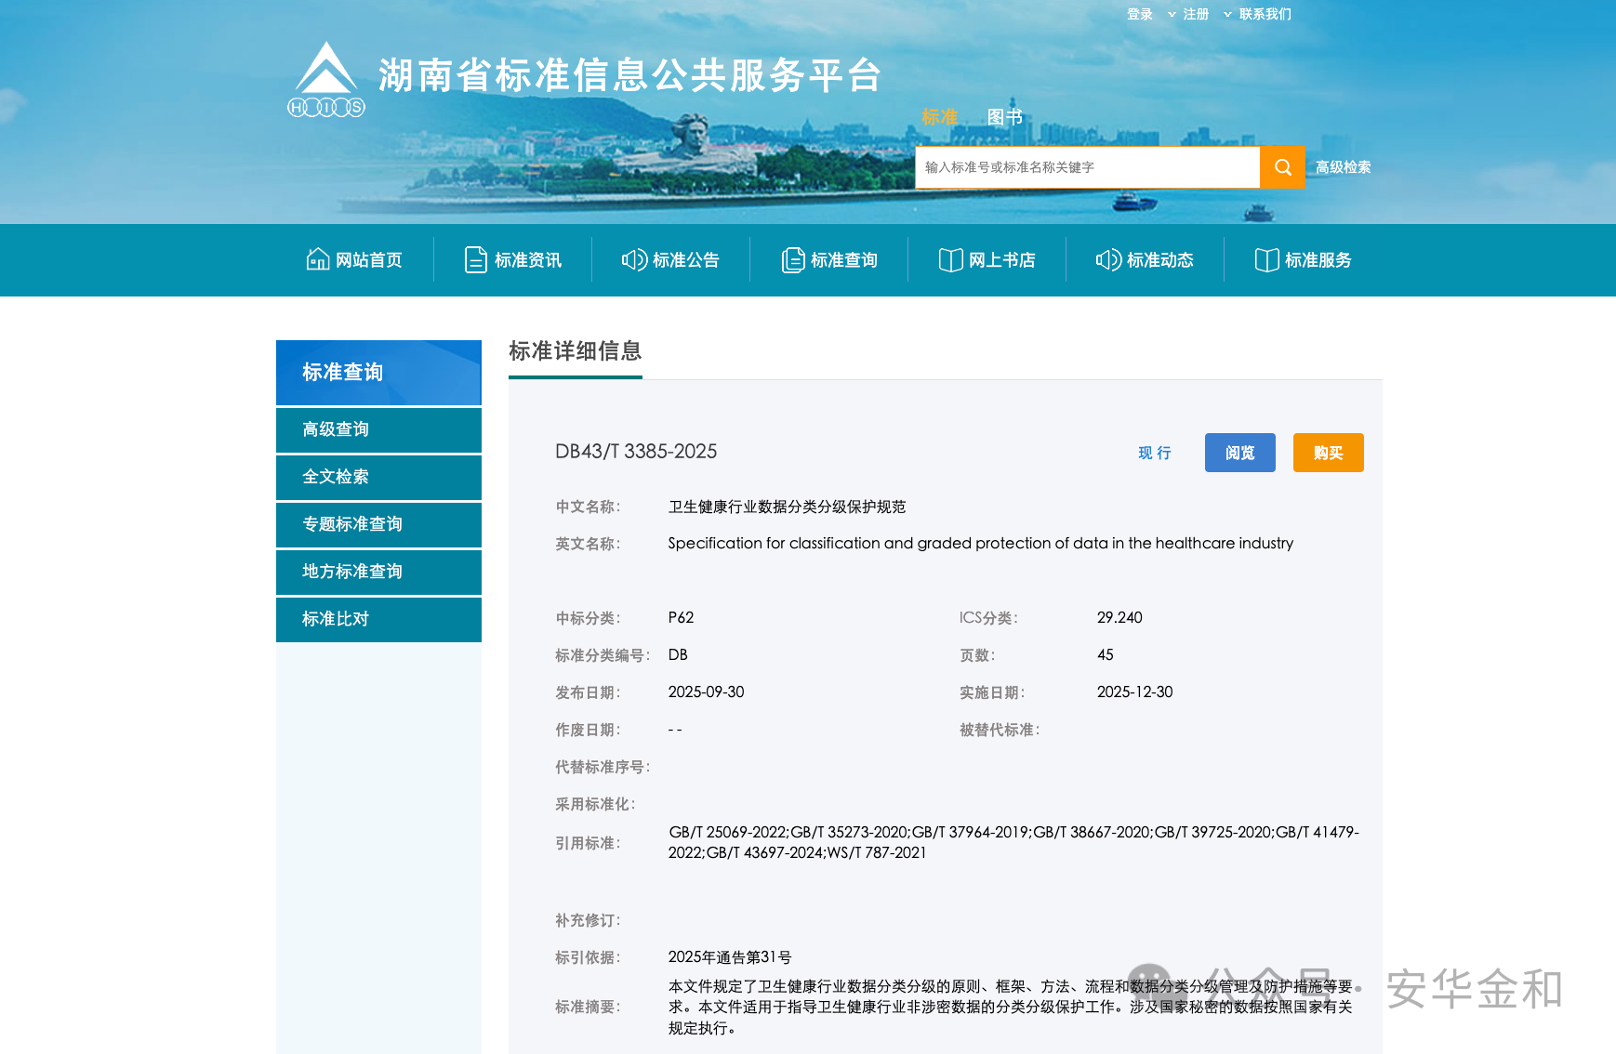The image size is (1616, 1054).
Task: Select the 标准 search tab
Action: point(939,117)
